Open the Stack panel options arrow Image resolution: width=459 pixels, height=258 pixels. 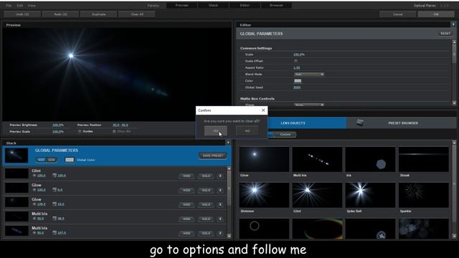228,143
